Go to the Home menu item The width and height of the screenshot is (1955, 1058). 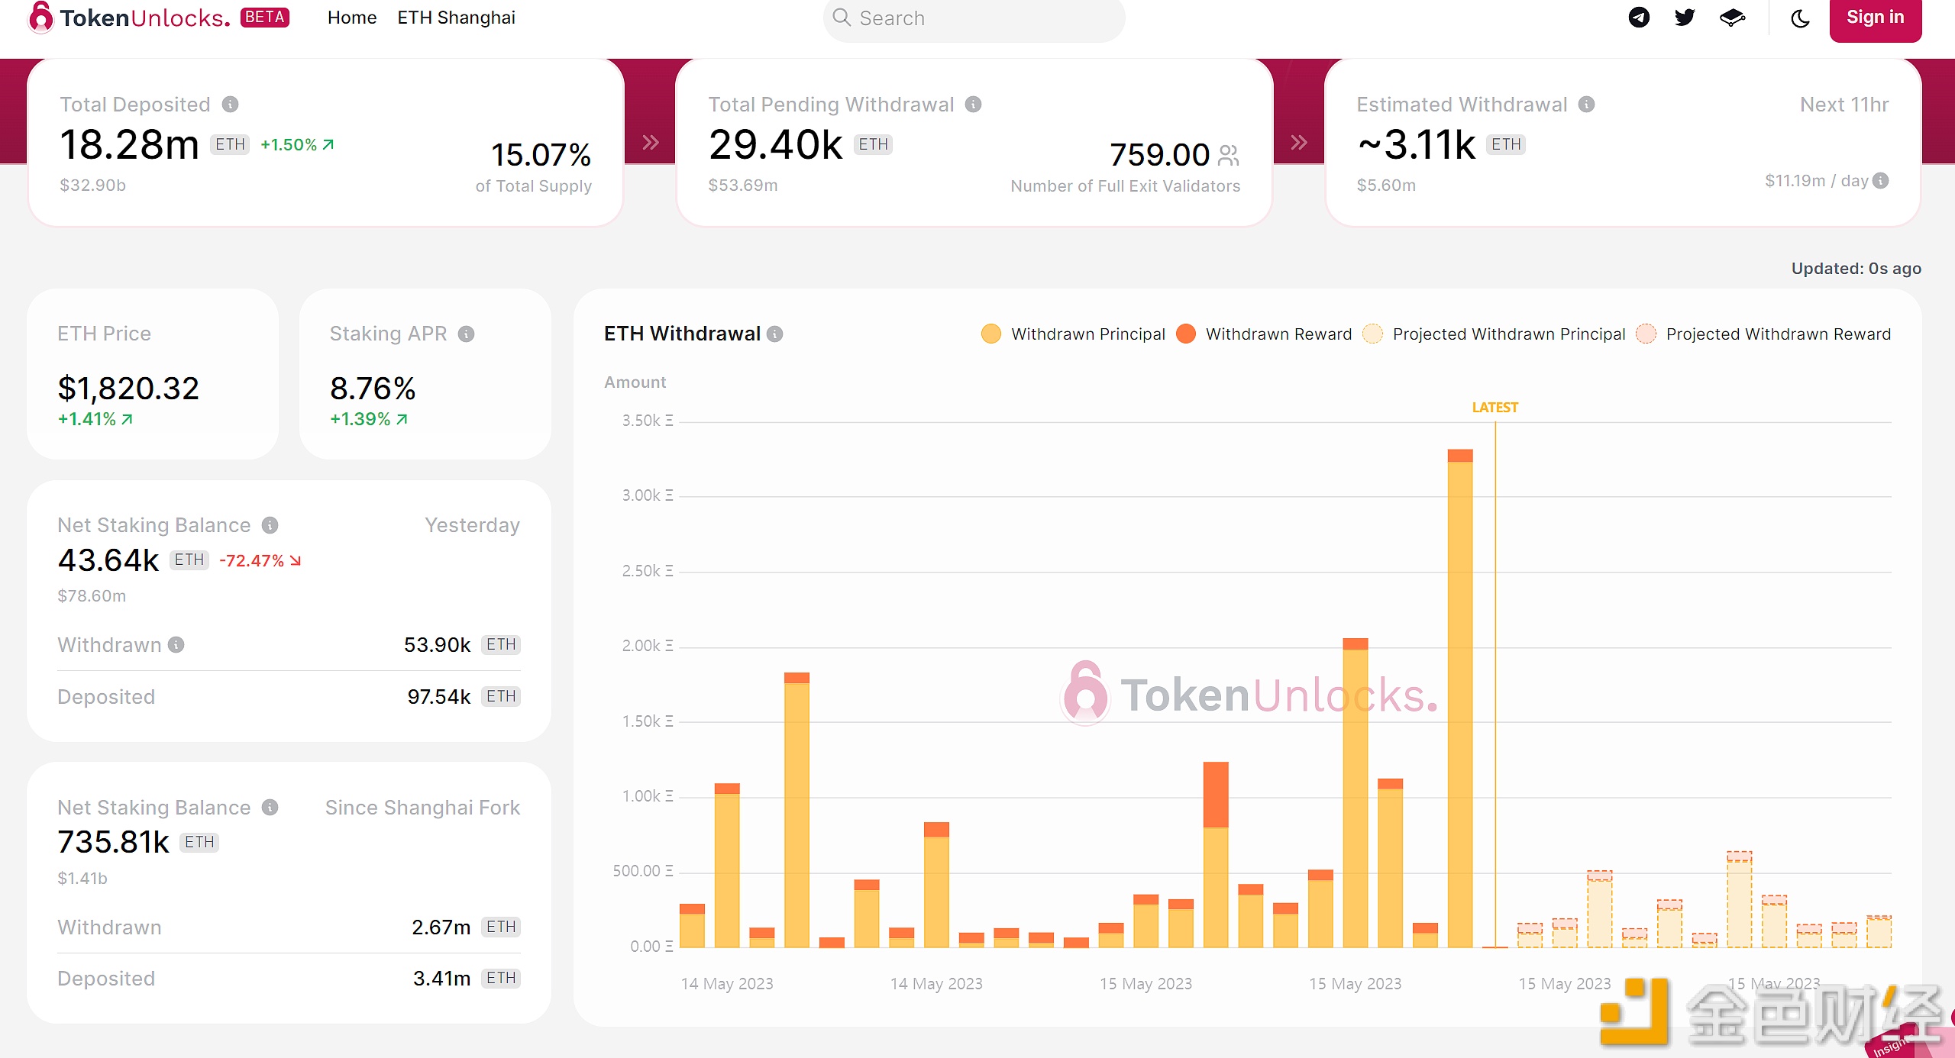[352, 18]
